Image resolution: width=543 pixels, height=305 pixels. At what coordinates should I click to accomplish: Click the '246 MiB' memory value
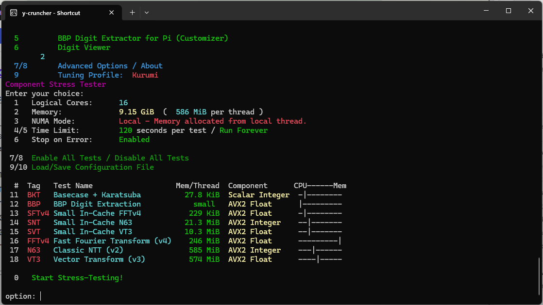(x=204, y=241)
